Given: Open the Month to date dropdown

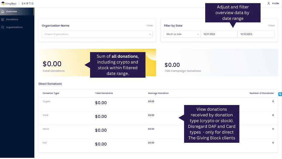Looking at the screenshot, I should tap(182, 34).
